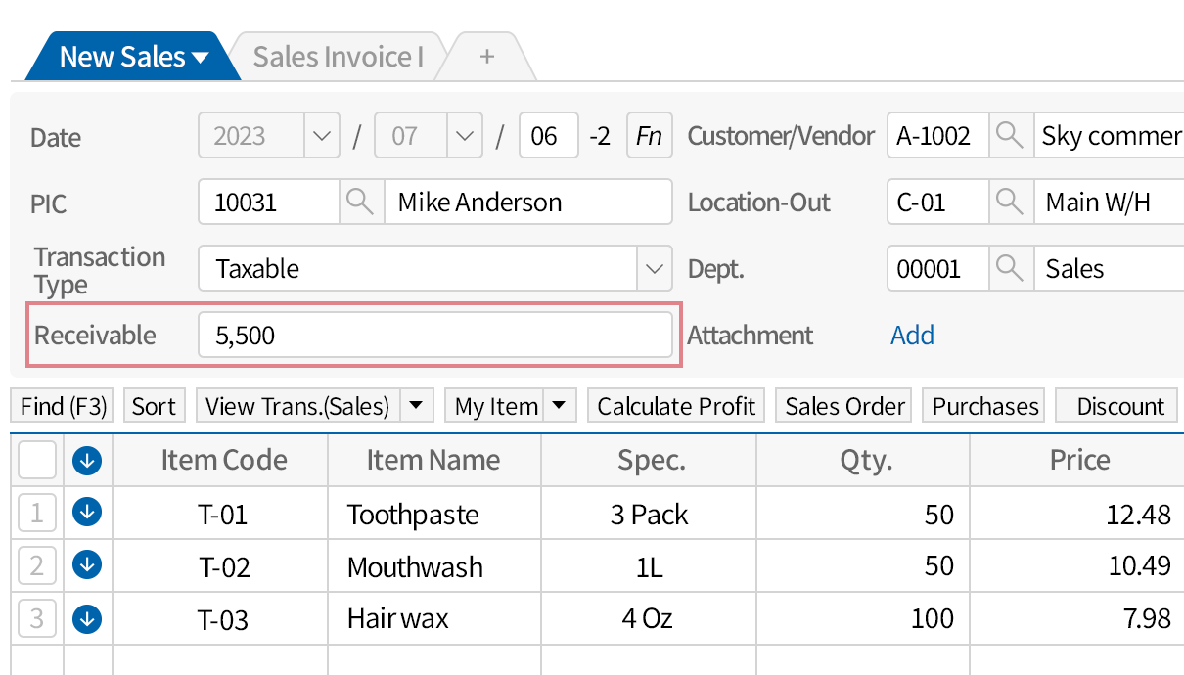Click the Calculate Profit button

675,405
